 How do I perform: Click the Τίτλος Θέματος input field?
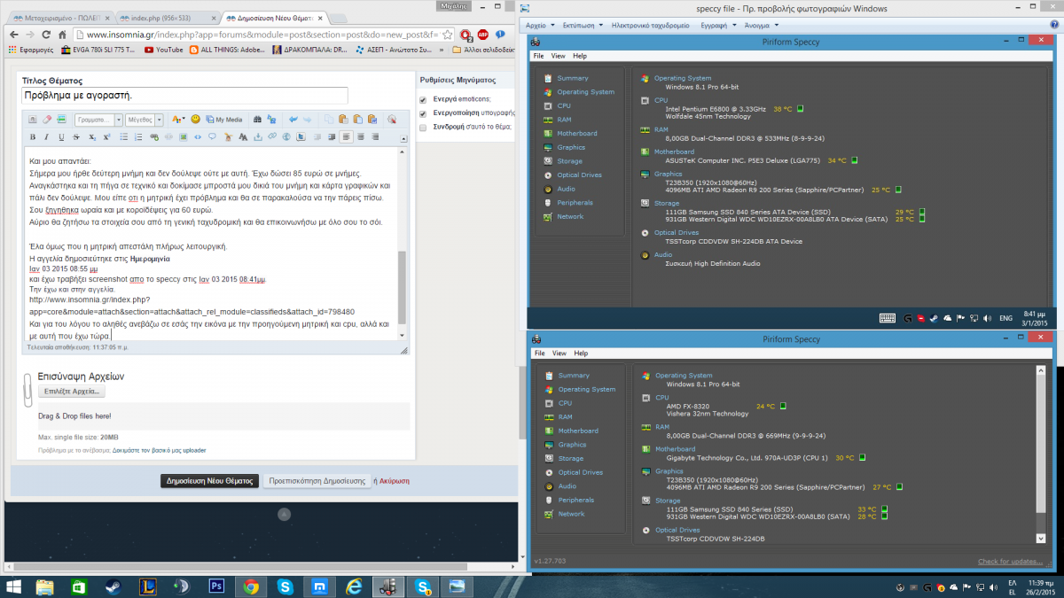point(184,95)
